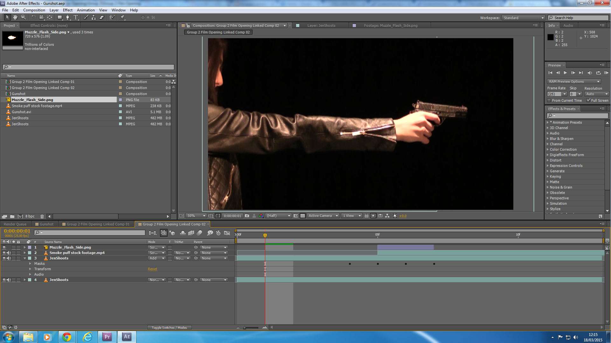Select the Horizontal Type tool
Viewport: 611px width, 343px height.
pos(76,17)
